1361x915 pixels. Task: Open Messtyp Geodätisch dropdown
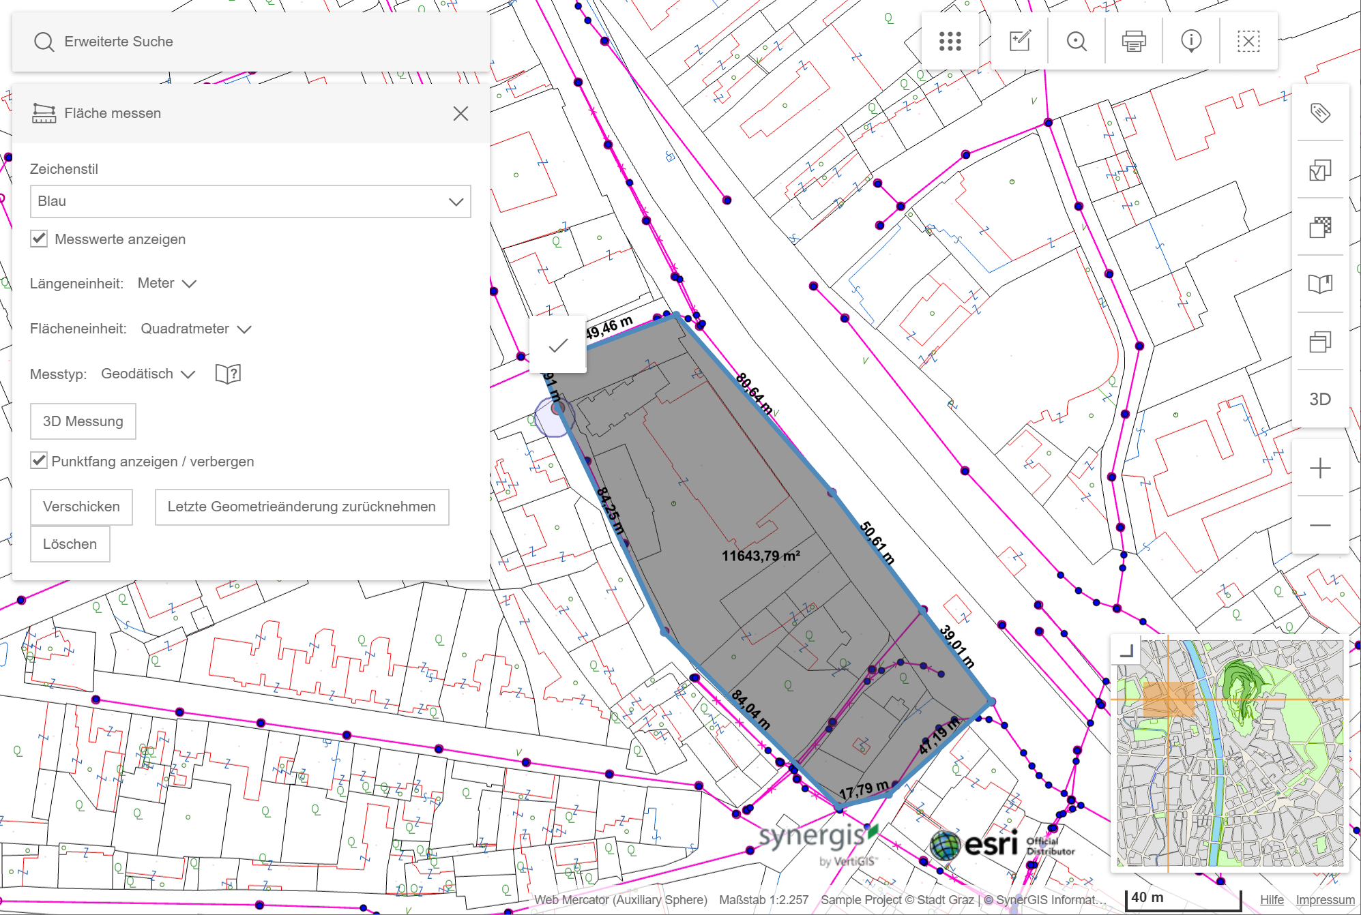pyautogui.click(x=148, y=374)
